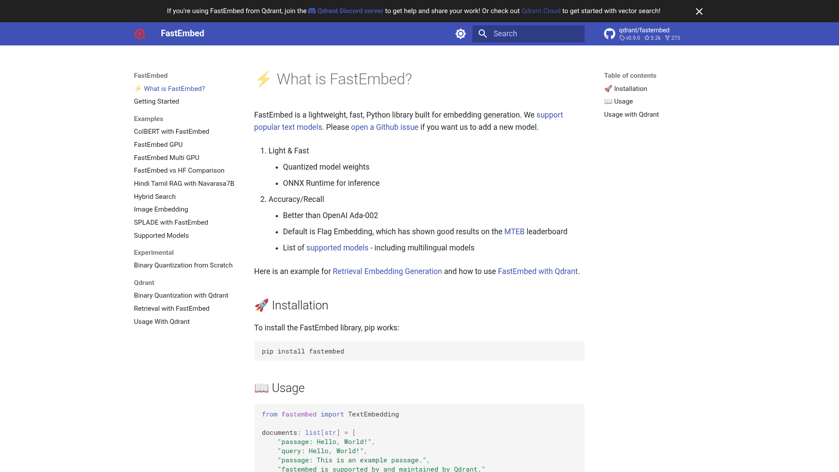Open the Image Embedding example
This screenshot has width=839, height=472.
point(161,209)
